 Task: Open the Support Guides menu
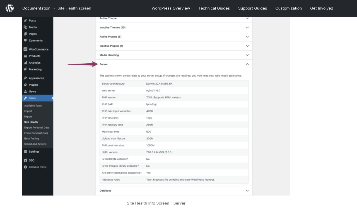252,8
